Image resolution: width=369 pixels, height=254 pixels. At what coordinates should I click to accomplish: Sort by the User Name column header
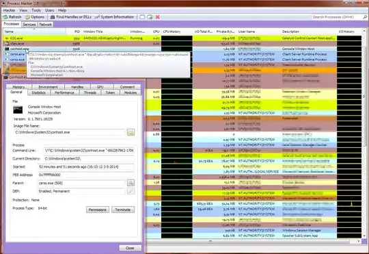click(x=258, y=31)
